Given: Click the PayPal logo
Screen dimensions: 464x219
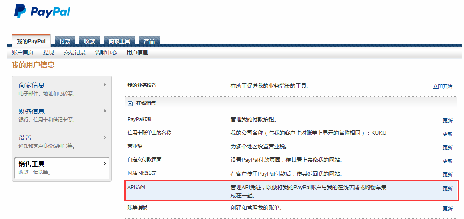Looking at the screenshot, I should coord(42,11).
